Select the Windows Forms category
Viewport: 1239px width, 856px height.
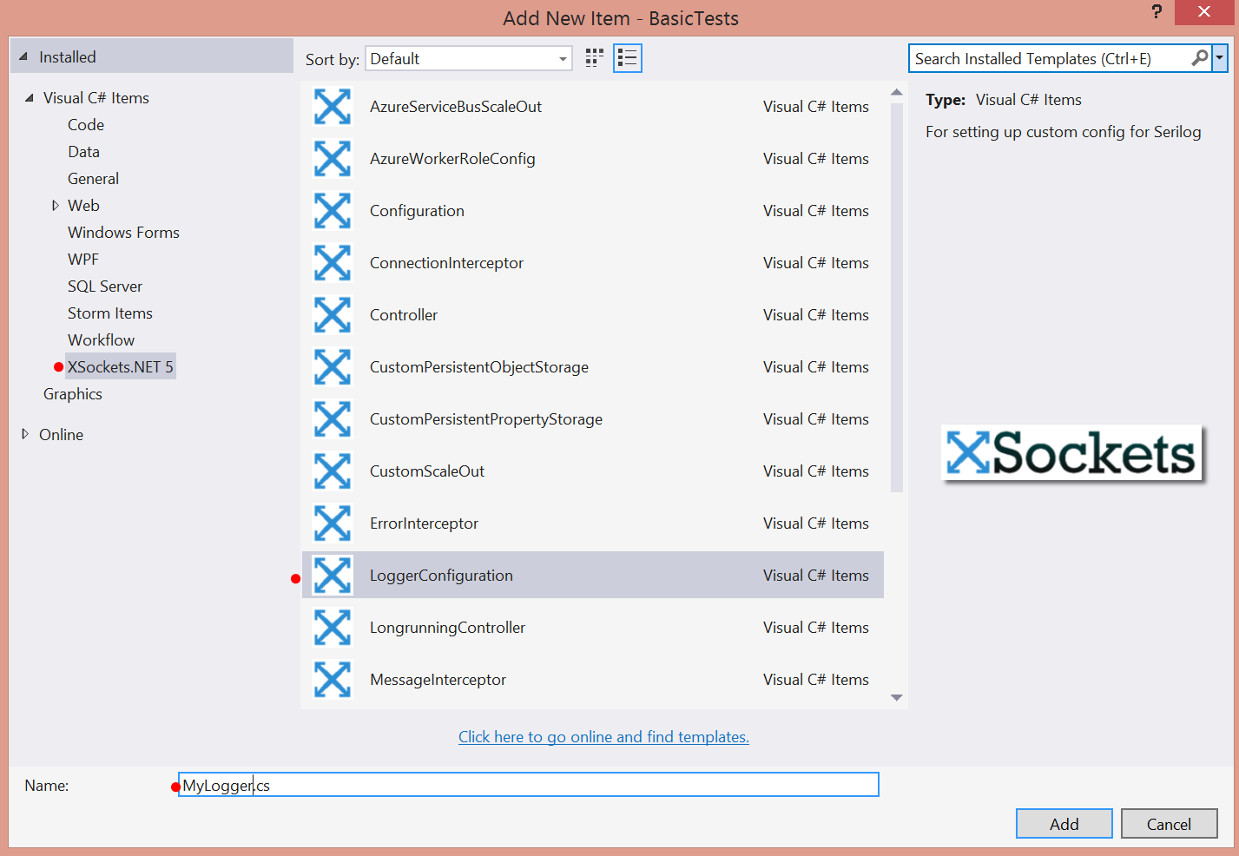pos(123,233)
